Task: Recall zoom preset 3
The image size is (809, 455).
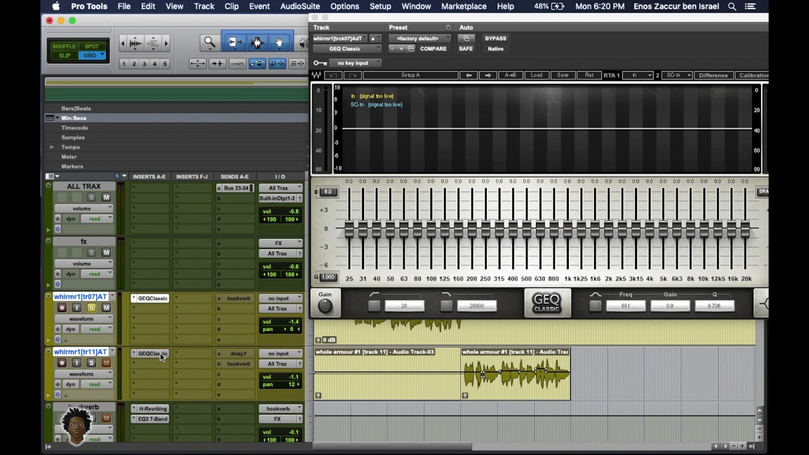Action: pyautogui.click(x=144, y=64)
